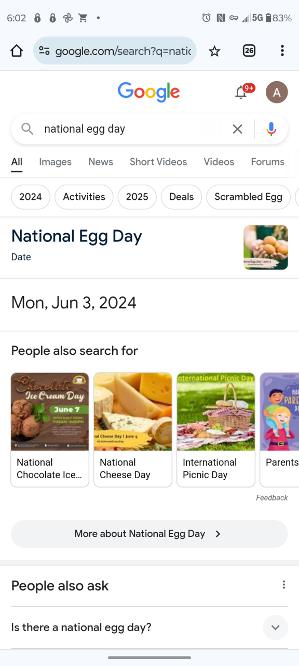The width and height of the screenshot is (299, 666).
Task: Select the Activities filter chip
Action: click(x=84, y=197)
